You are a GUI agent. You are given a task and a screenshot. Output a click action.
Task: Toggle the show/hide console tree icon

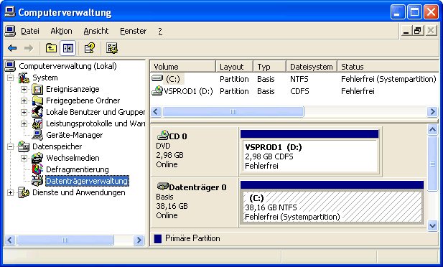(x=67, y=48)
